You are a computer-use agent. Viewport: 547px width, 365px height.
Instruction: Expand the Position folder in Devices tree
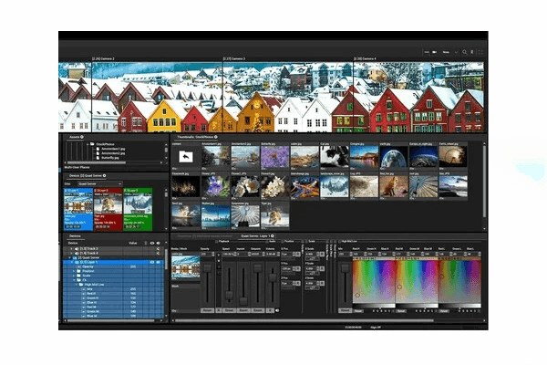(74, 271)
